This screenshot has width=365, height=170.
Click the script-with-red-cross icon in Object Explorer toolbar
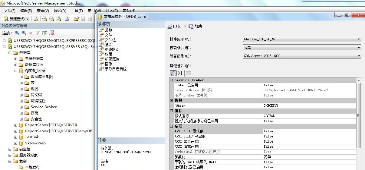[x=52, y=33]
